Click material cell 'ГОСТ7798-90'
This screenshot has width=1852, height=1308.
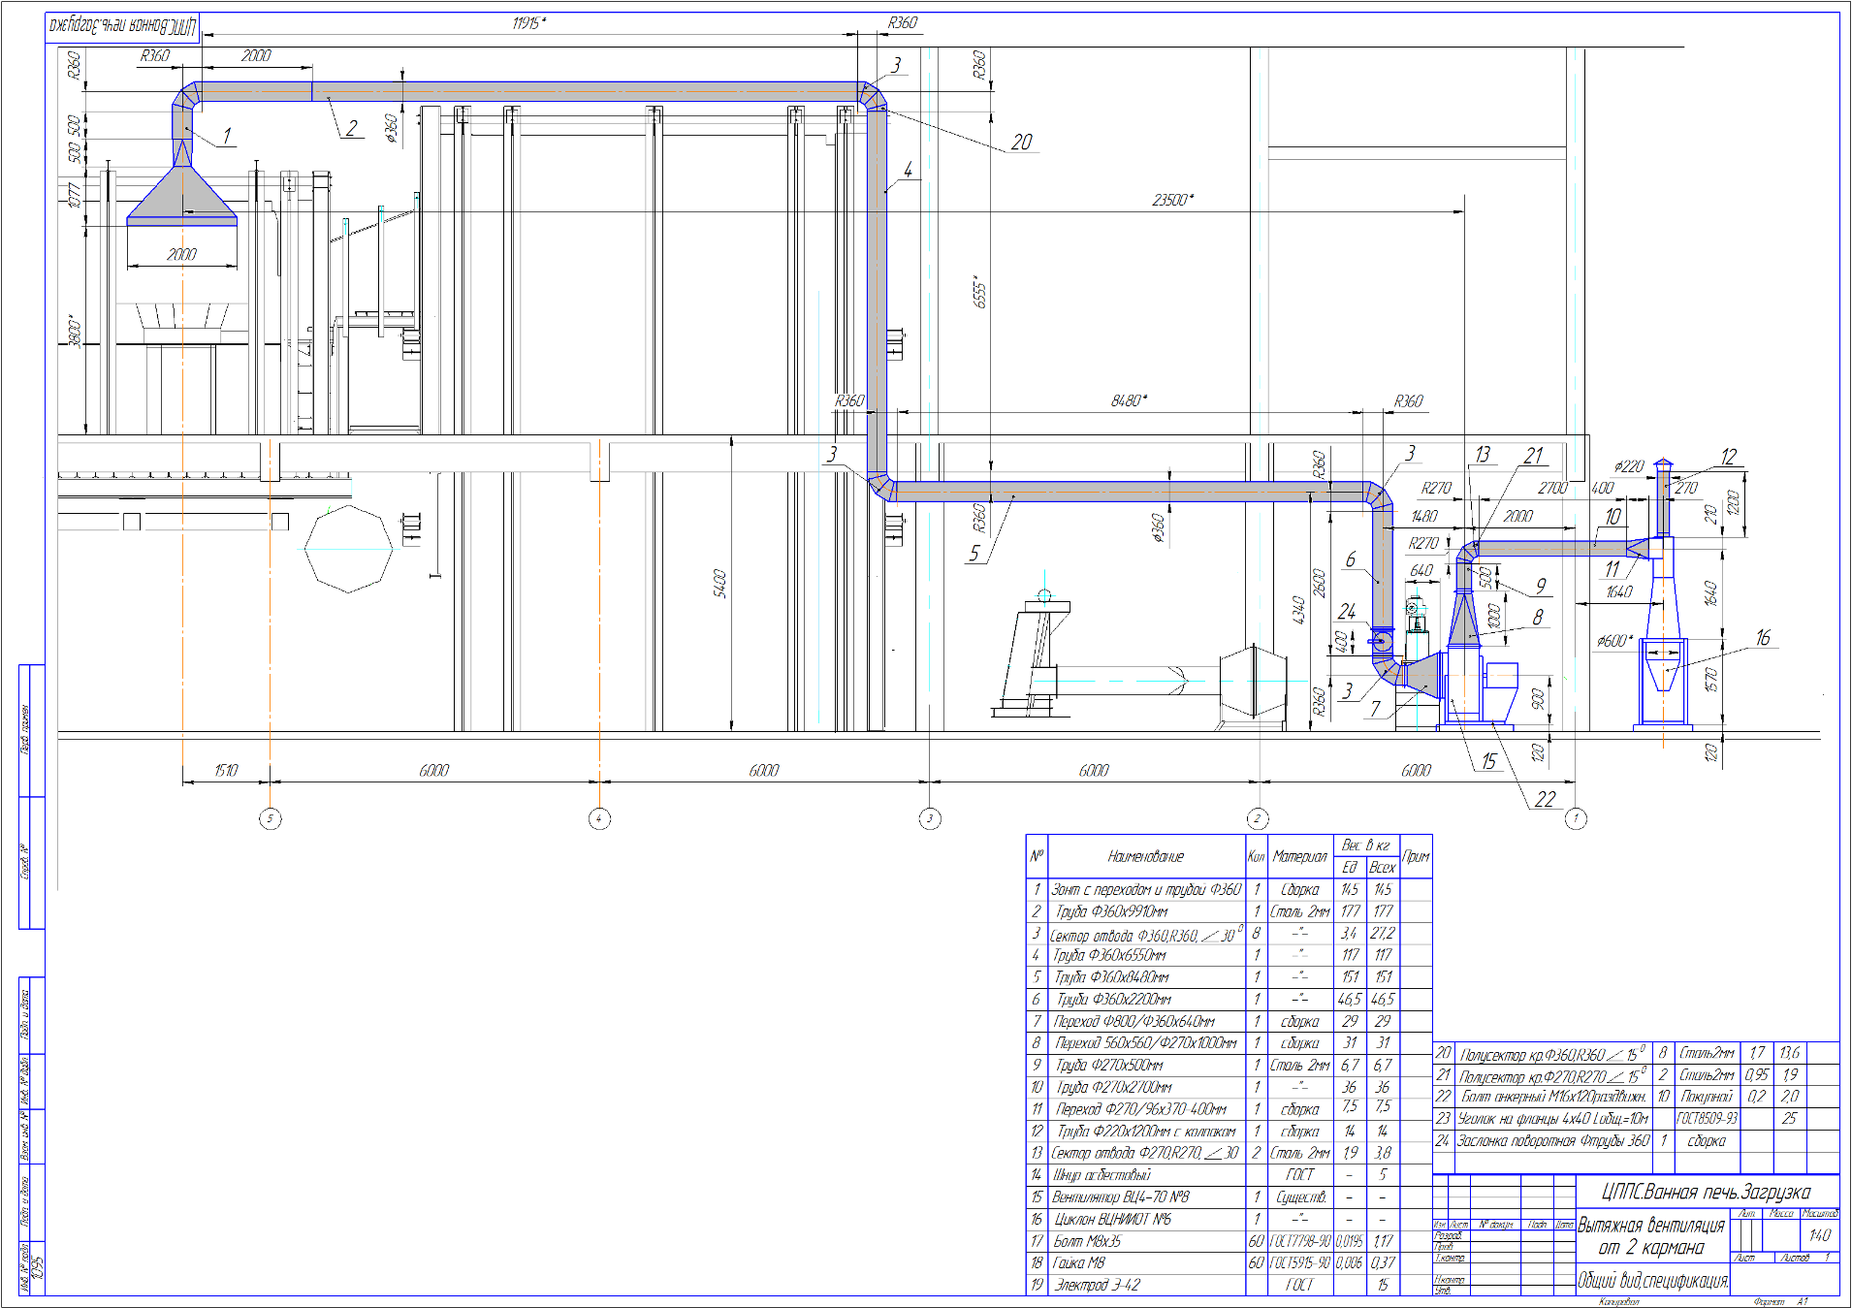pos(1299,1241)
